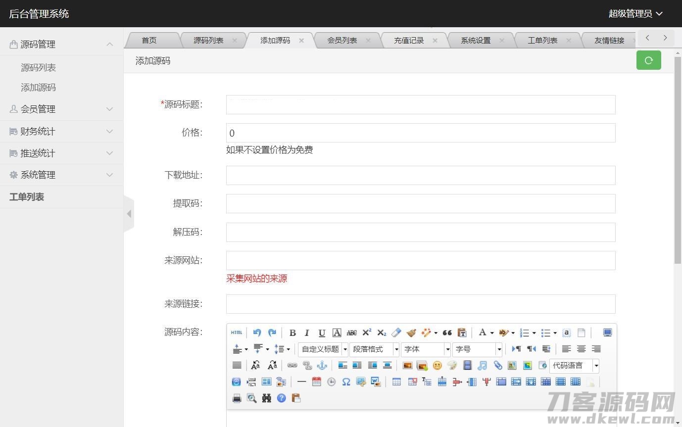Insert special character with the Omega icon
This screenshot has height=427, width=682.
coord(346,381)
